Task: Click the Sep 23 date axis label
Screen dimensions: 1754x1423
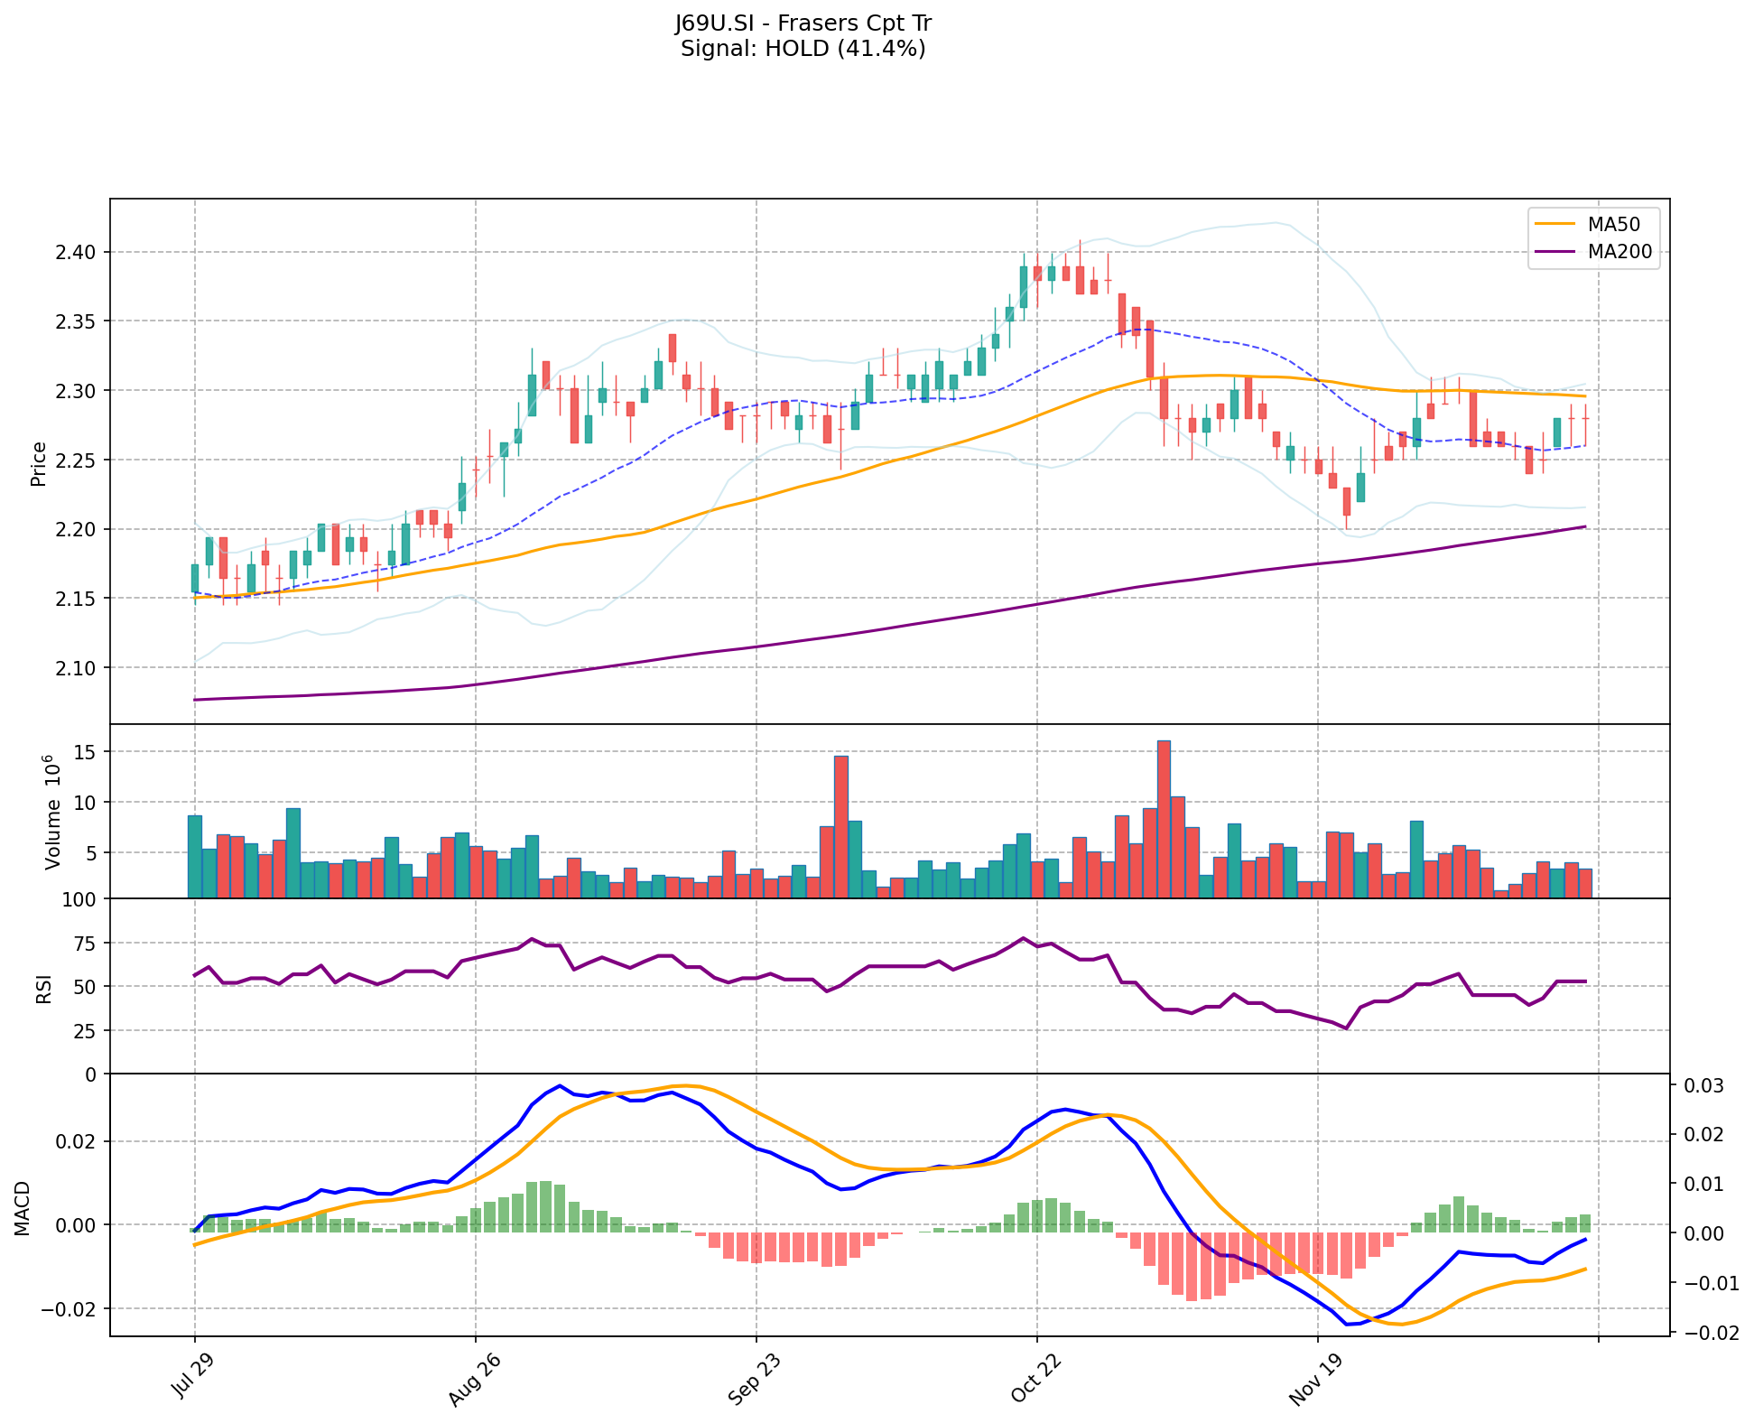Action: pyautogui.click(x=754, y=1381)
